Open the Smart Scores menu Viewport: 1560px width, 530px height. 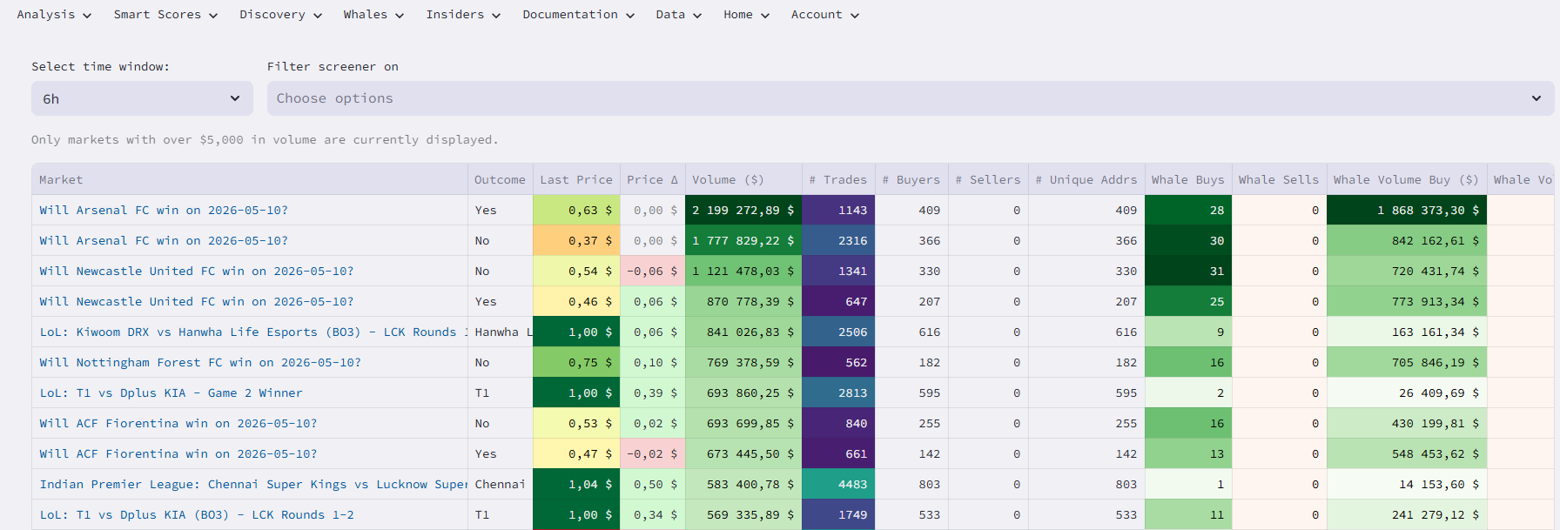165,15
